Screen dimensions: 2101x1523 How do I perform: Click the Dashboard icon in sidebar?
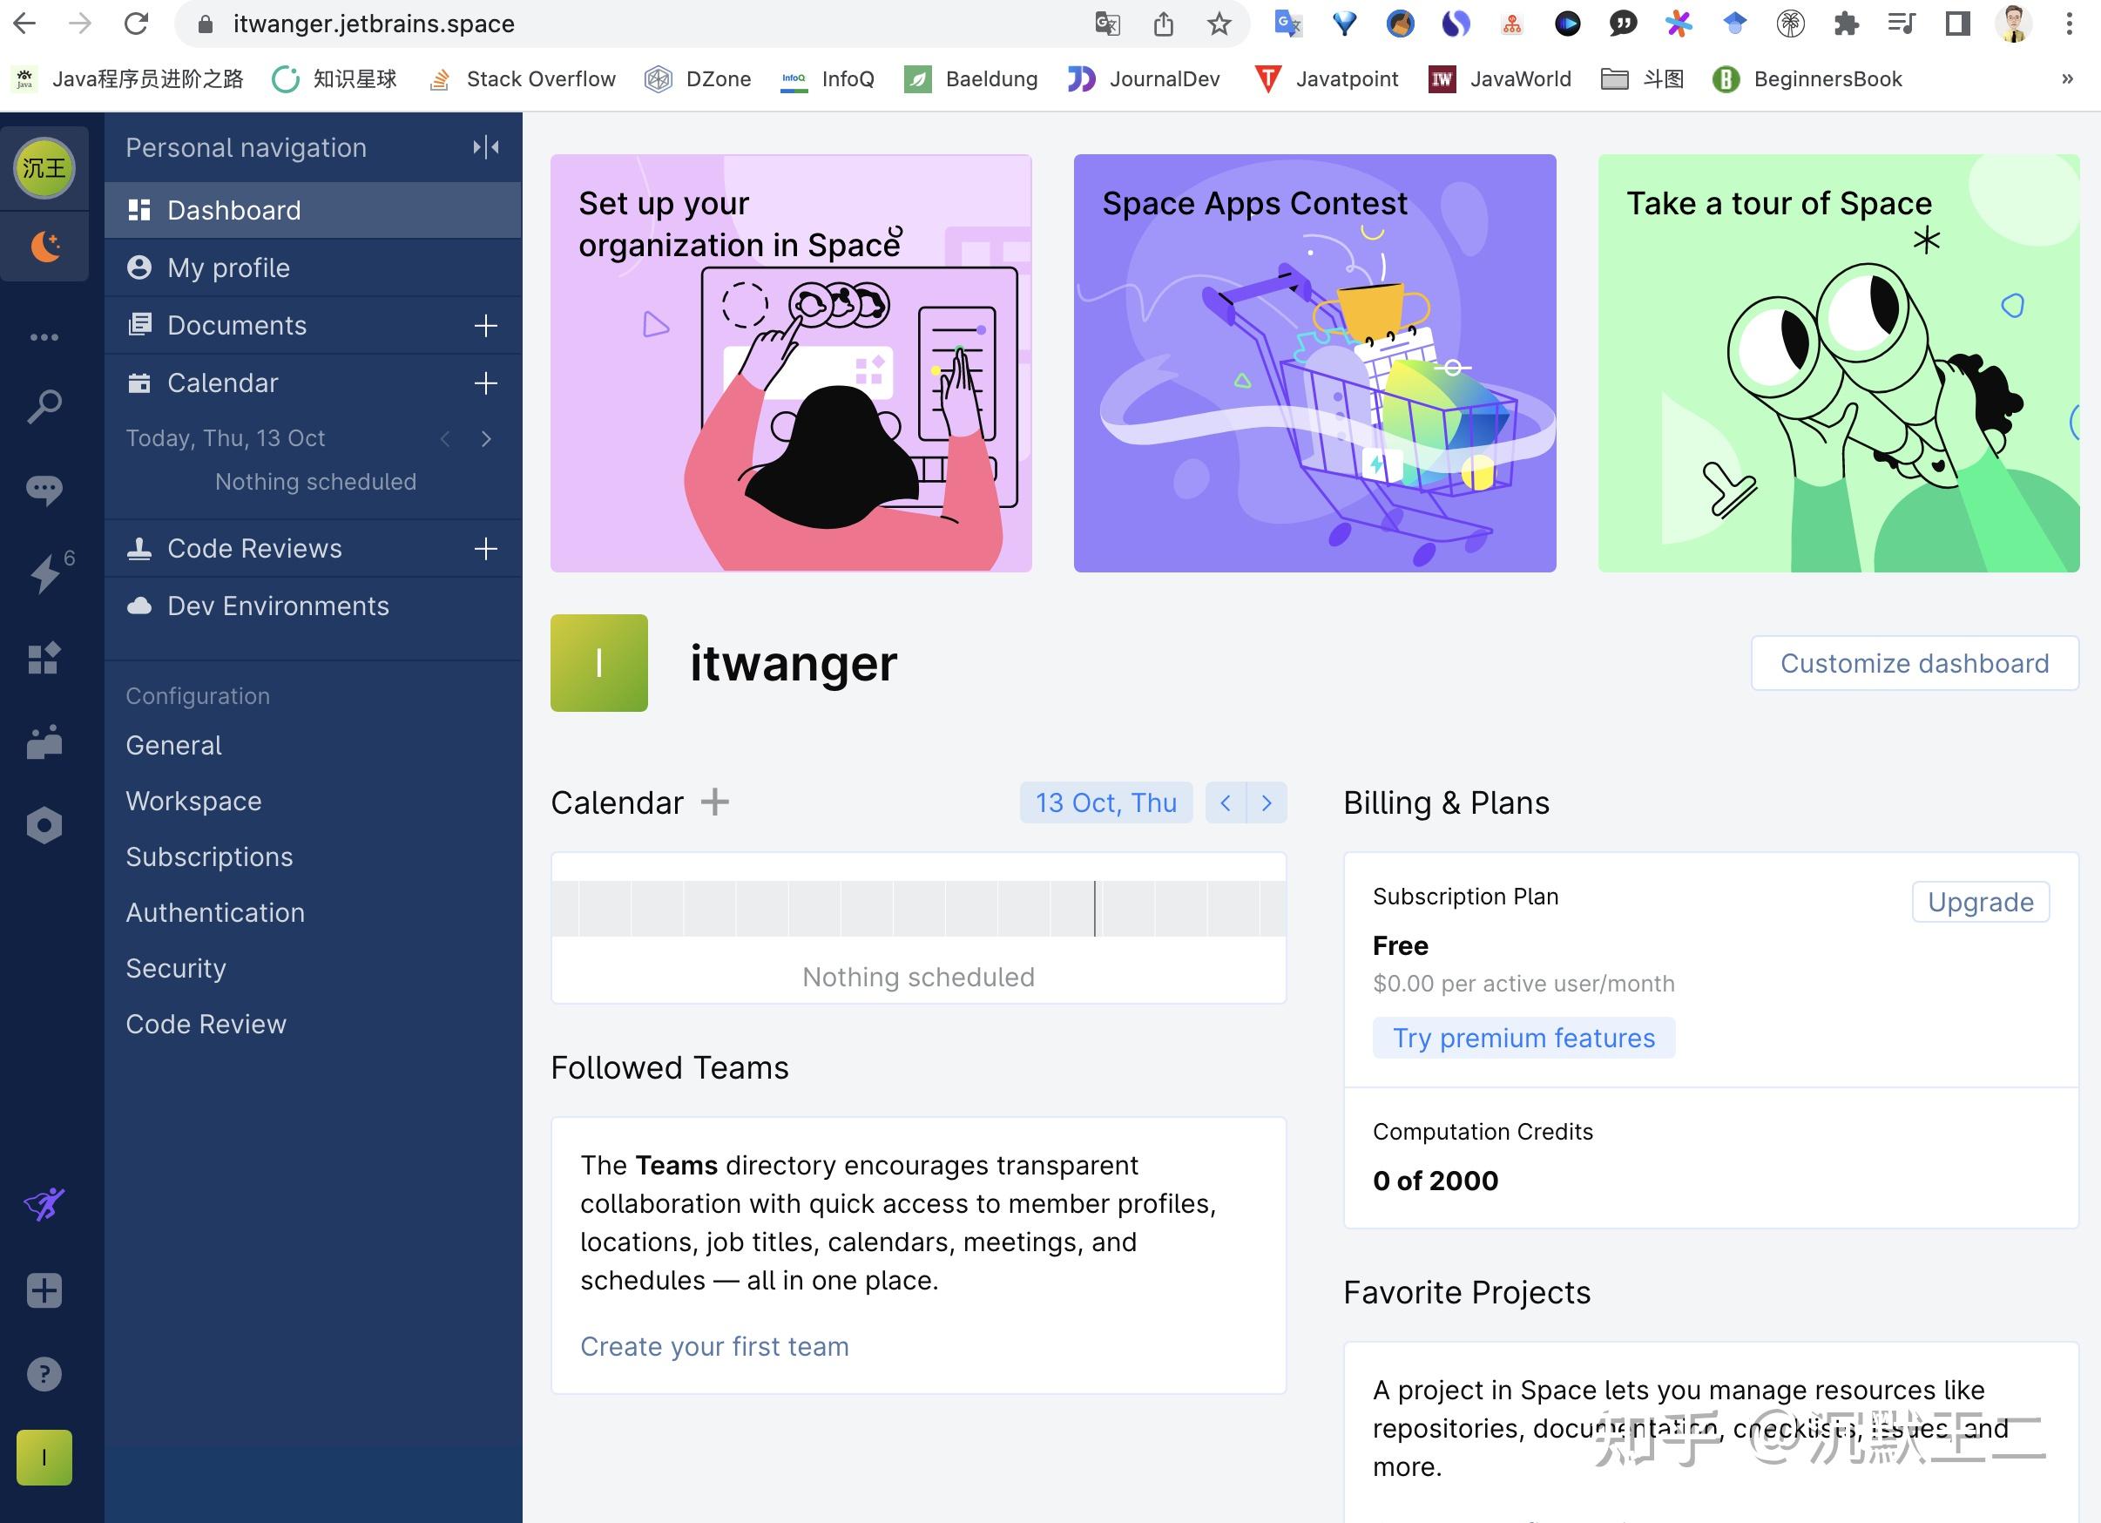pyautogui.click(x=142, y=209)
